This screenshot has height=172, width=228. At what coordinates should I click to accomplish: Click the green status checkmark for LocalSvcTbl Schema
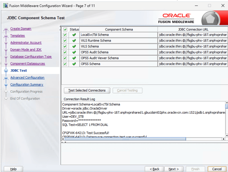tap(74, 35)
